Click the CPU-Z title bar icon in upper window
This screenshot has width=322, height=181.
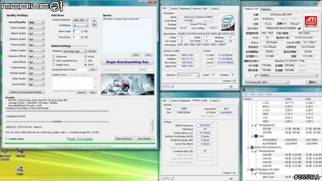tap(162, 3)
